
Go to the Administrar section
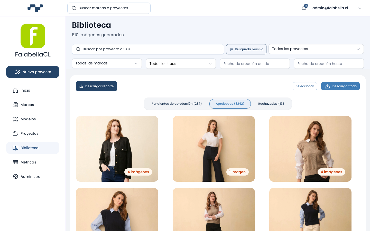(x=33, y=177)
